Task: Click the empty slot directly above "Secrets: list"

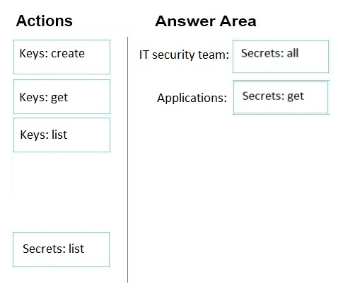Action: click(x=62, y=211)
